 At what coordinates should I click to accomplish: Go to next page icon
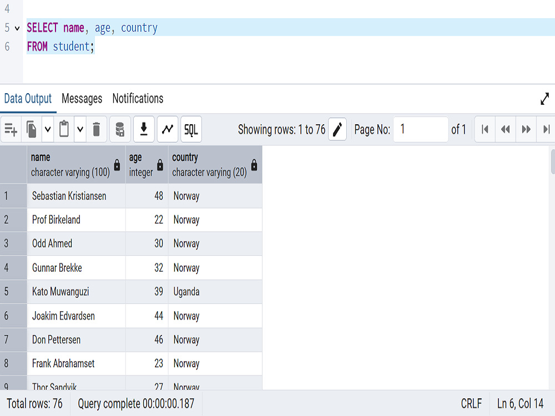coord(526,129)
